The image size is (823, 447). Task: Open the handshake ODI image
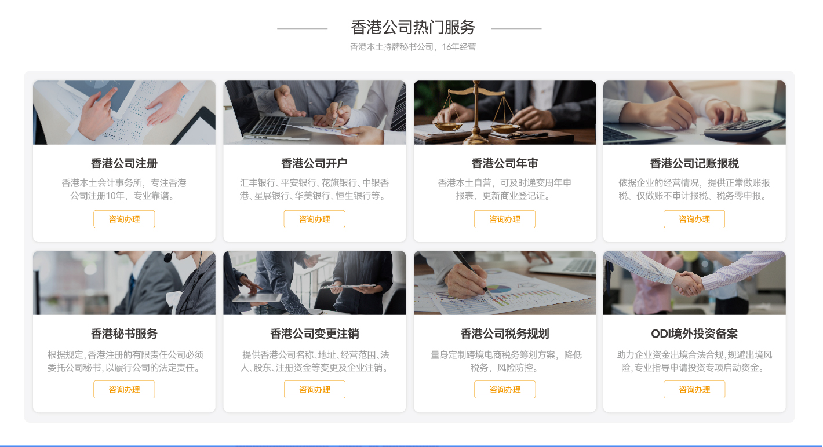click(x=694, y=283)
